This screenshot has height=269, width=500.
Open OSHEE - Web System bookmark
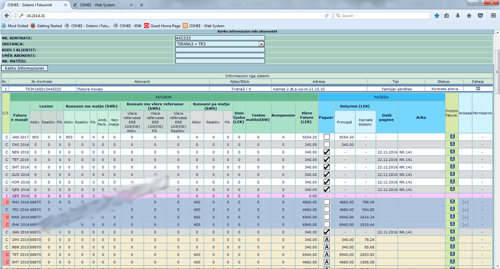pyautogui.click(x=204, y=26)
